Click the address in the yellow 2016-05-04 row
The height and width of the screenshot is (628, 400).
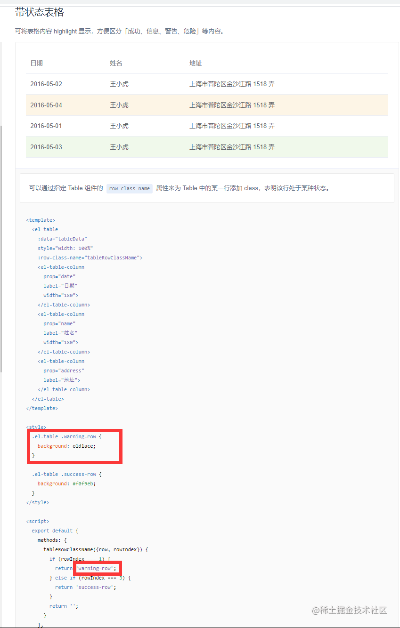pyautogui.click(x=232, y=105)
